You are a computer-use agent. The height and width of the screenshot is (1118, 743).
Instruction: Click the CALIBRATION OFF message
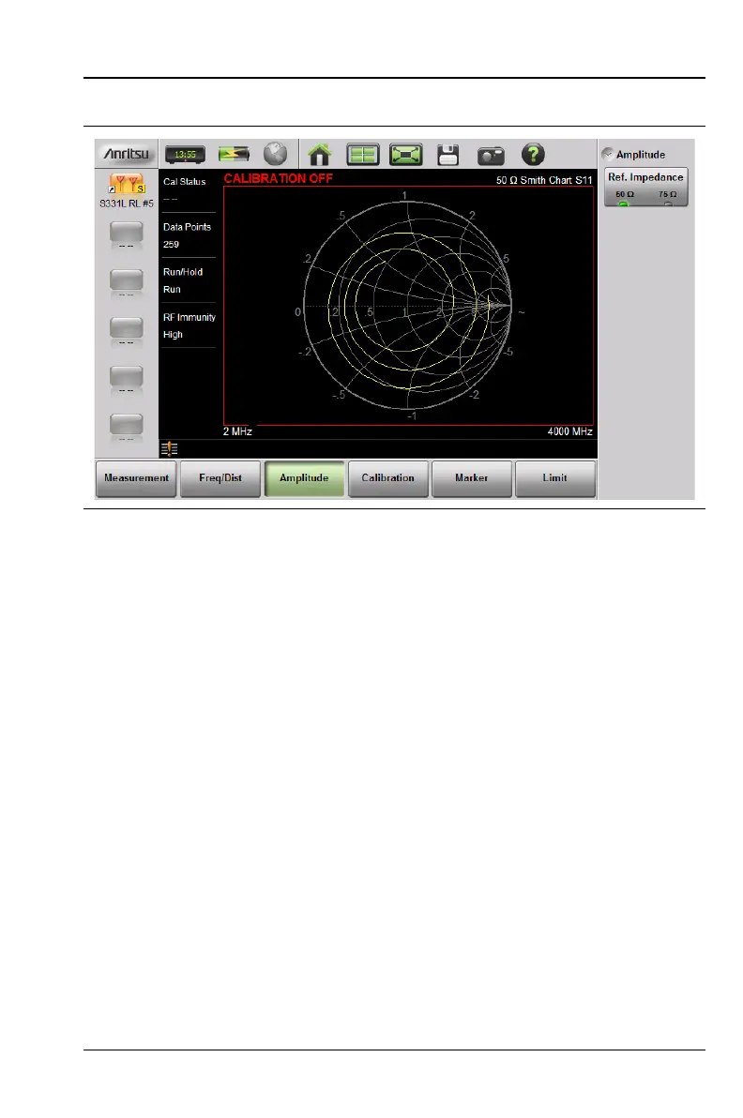[x=278, y=178]
